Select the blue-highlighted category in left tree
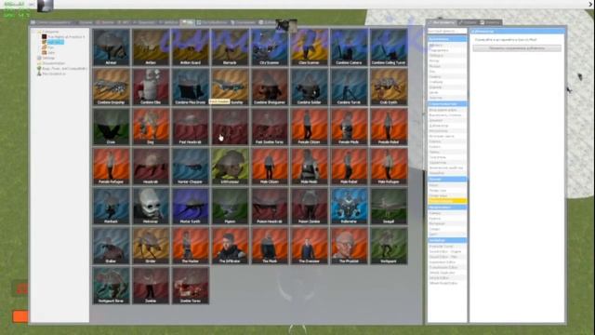 click(x=56, y=42)
